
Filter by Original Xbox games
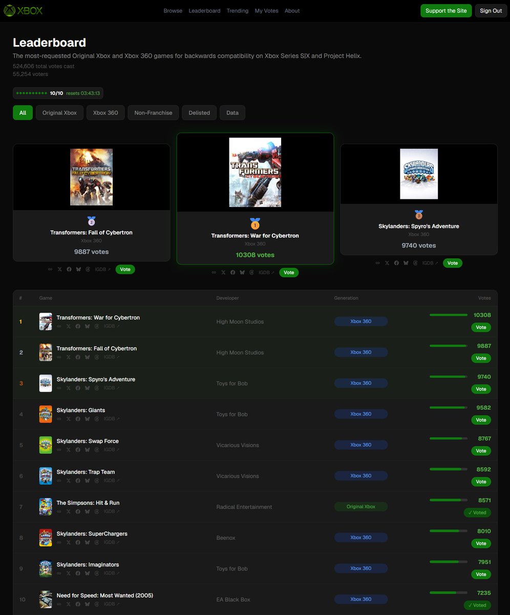59,113
